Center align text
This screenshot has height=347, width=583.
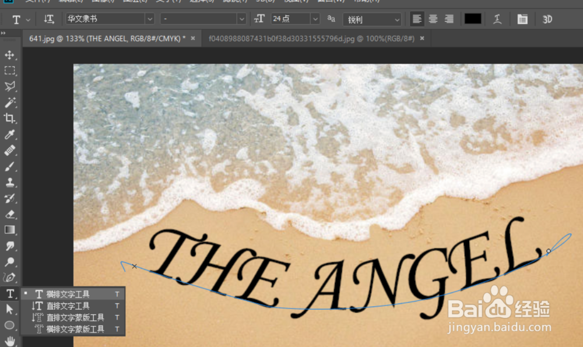(433, 19)
